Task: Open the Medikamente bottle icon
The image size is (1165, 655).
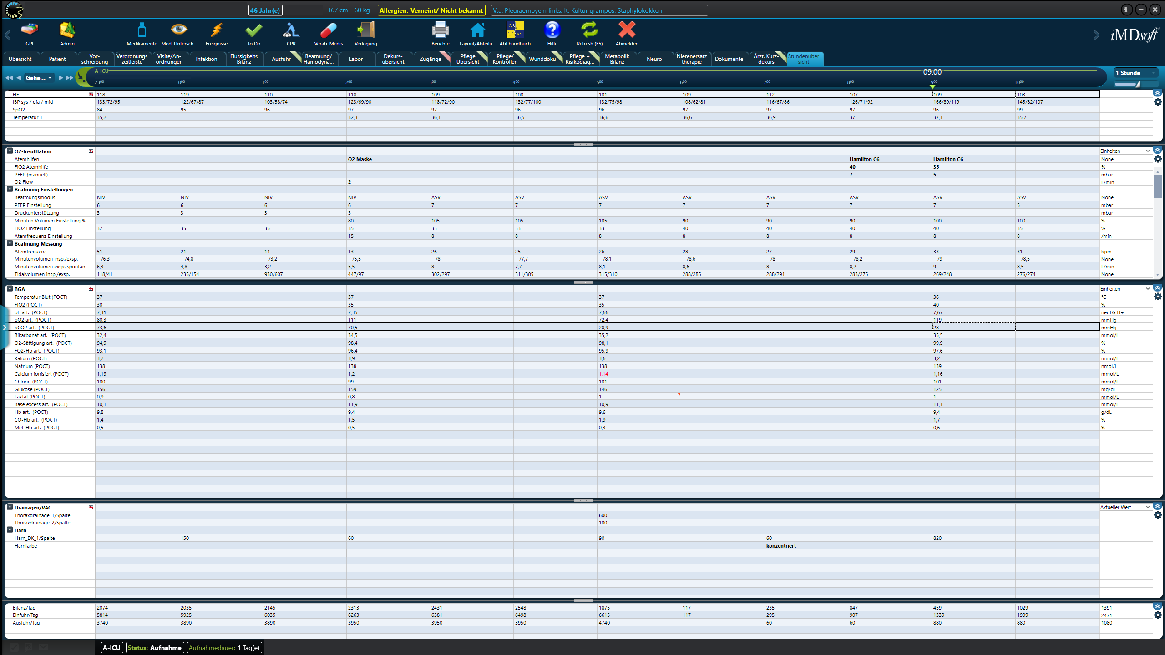Action: pyautogui.click(x=142, y=31)
